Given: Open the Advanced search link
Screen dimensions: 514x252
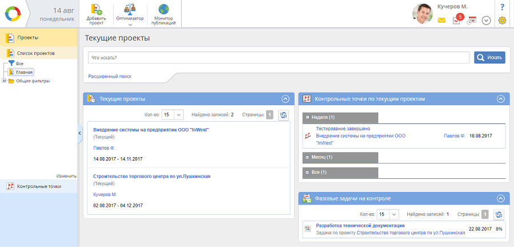Looking at the screenshot, I should (110, 76).
